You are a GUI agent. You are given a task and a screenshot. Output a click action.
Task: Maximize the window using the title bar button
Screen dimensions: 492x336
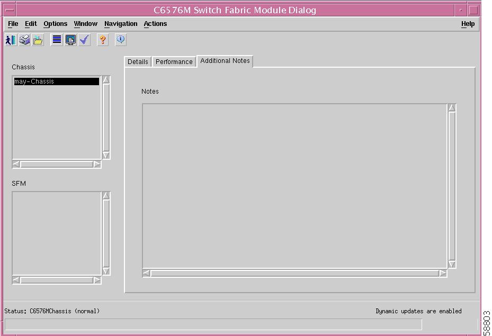coord(473,10)
